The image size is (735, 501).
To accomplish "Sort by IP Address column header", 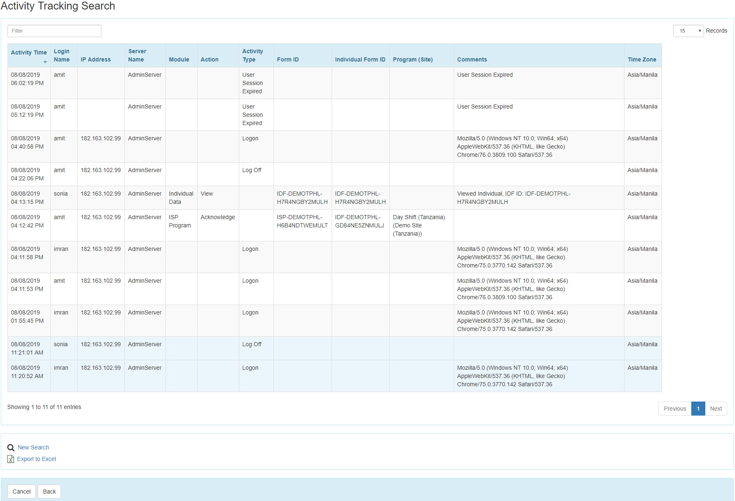I will [101, 55].
